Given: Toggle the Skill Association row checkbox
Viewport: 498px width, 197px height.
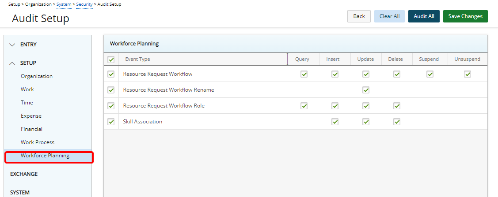Looking at the screenshot, I should coord(111,122).
